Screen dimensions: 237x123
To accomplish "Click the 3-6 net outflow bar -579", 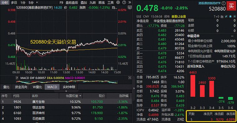I will coord(230,98).
